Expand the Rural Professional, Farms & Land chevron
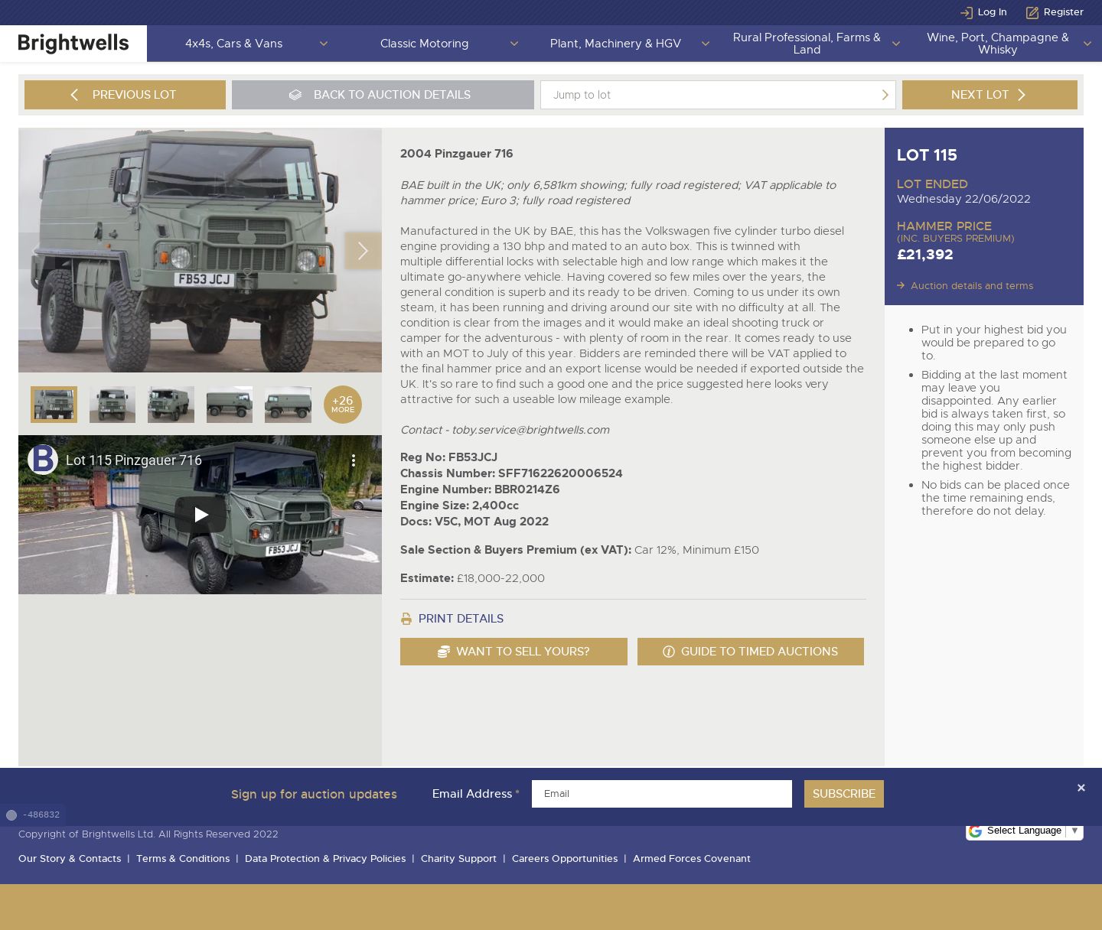This screenshot has height=930, width=1102. [x=896, y=44]
